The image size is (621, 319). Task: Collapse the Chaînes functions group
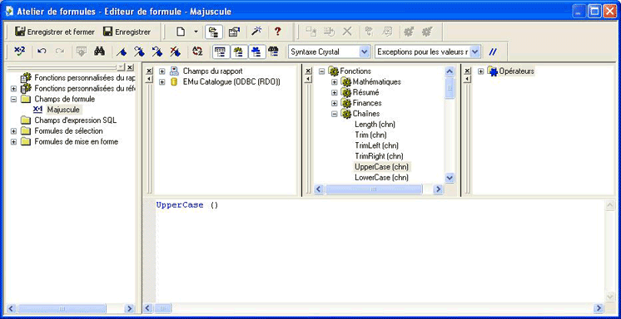335,114
